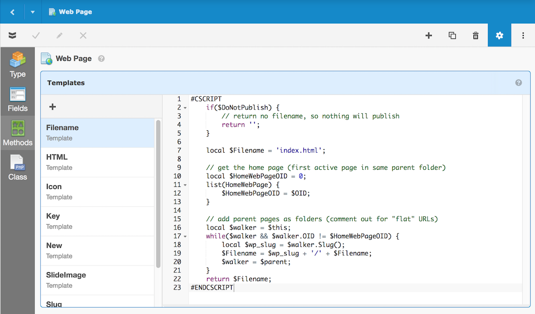Click help icon next to Web Page title
Viewport: 535px width, 314px height.
pos(101,59)
